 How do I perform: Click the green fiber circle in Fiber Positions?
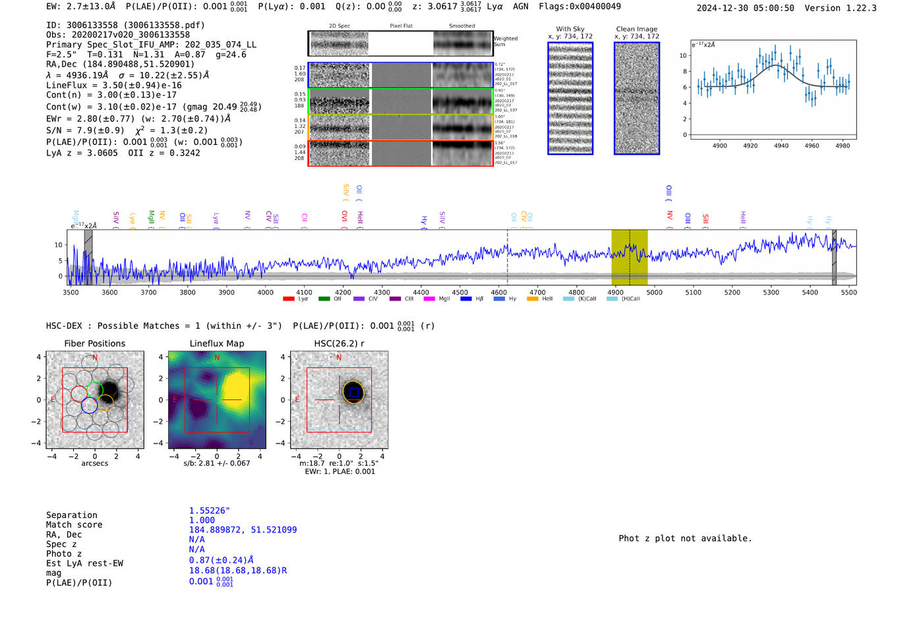point(95,389)
